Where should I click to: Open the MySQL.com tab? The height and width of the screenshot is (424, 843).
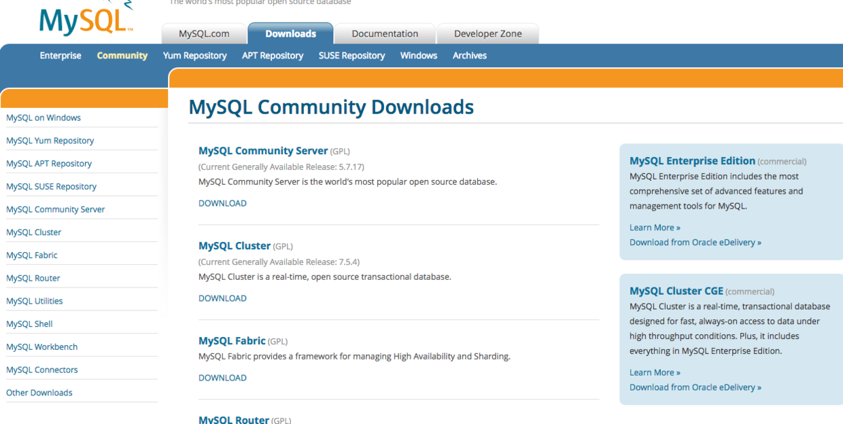[204, 33]
